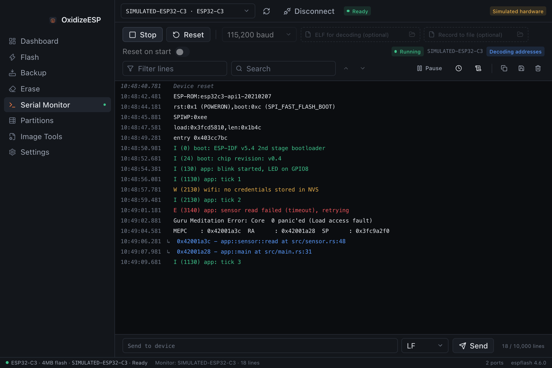The height and width of the screenshot is (368, 552).
Task: Pause the log output
Action: click(430, 68)
